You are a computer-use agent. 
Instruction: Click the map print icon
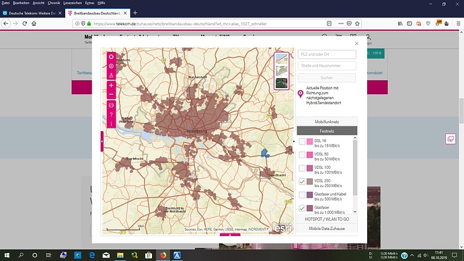(x=111, y=105)
